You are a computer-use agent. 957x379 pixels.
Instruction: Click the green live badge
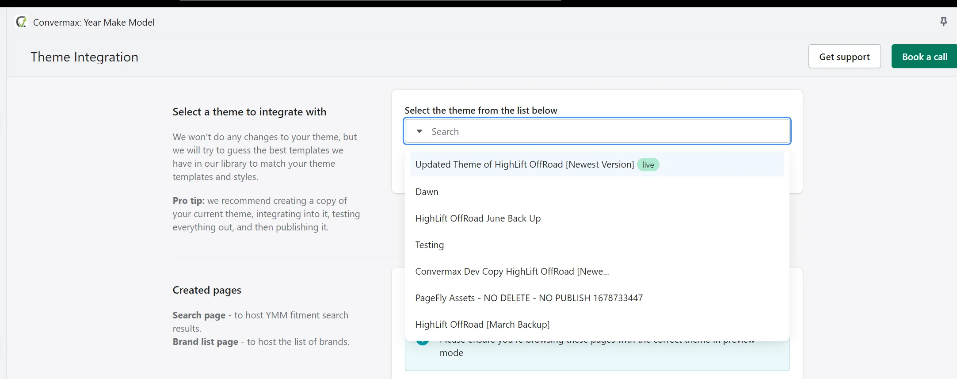648,165
